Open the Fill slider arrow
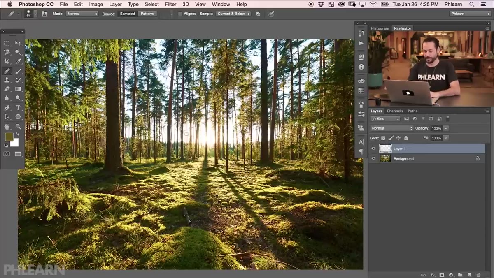The height and width of the screenshot is (278, 494). [x=446, y=138]
